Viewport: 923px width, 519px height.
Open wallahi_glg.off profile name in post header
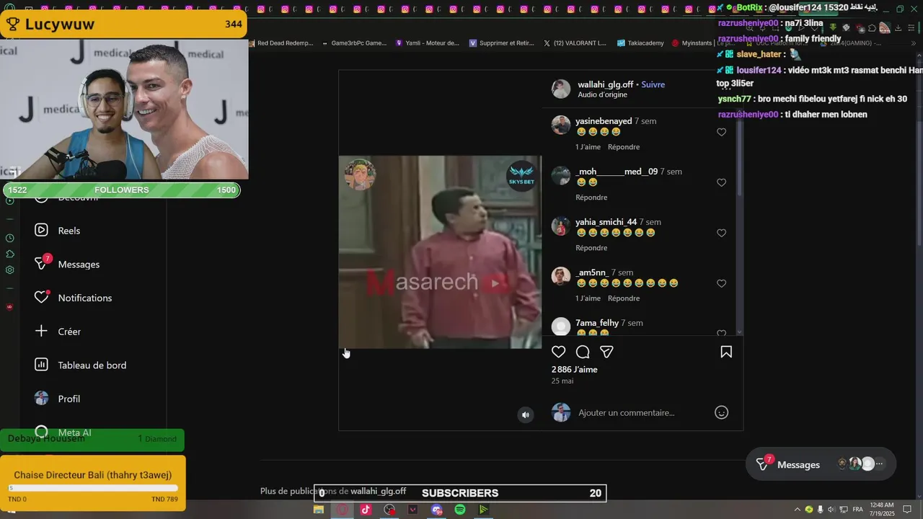pyautogui.click(x=605, y=84)
